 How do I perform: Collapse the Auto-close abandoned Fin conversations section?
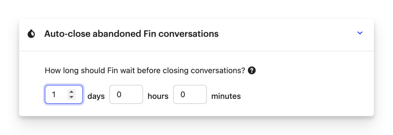360,33
